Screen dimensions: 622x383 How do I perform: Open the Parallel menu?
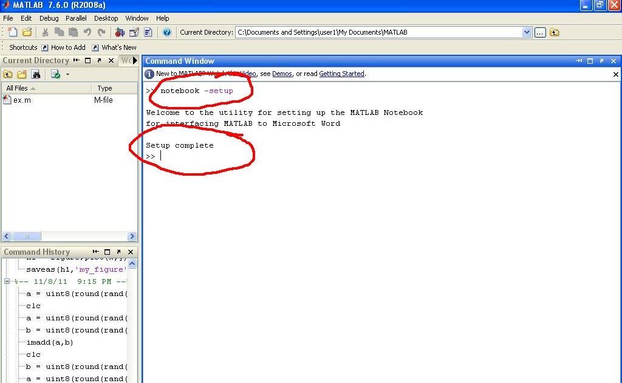tap(76, 18)
